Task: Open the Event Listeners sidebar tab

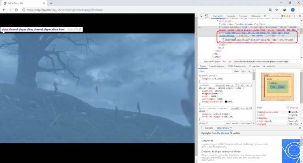Action: [x=217, y=66]
